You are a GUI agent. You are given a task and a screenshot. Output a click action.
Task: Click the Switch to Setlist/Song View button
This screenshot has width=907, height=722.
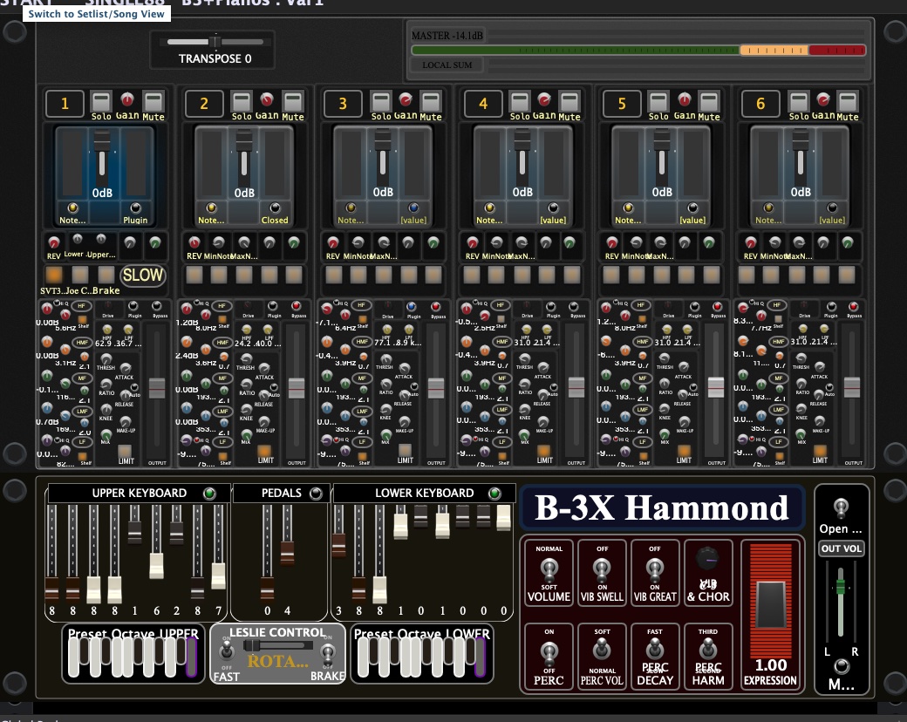(x=96, y=14)
